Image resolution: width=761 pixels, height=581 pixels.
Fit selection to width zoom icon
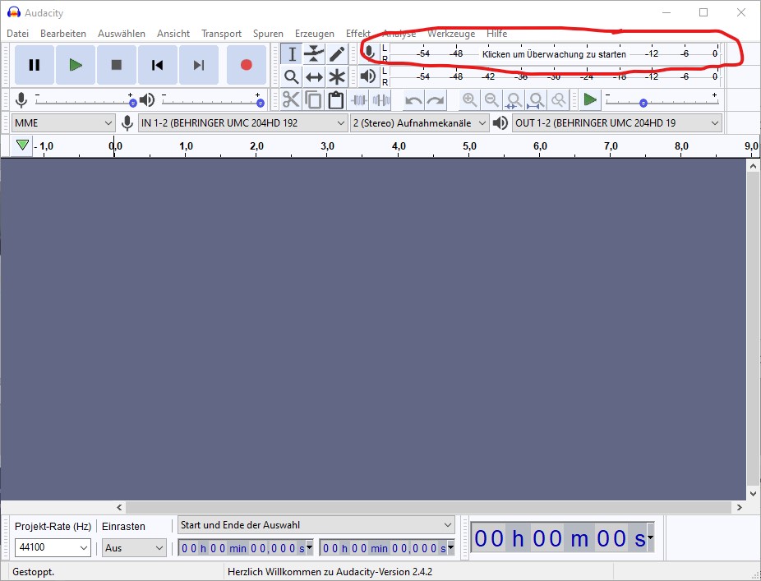[x=514, y=100]
